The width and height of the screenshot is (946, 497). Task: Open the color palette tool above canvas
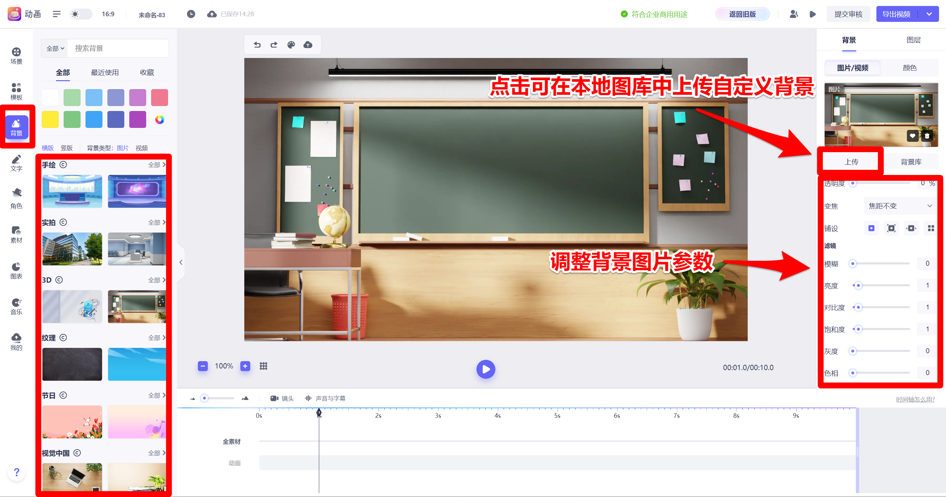point(291,45)
